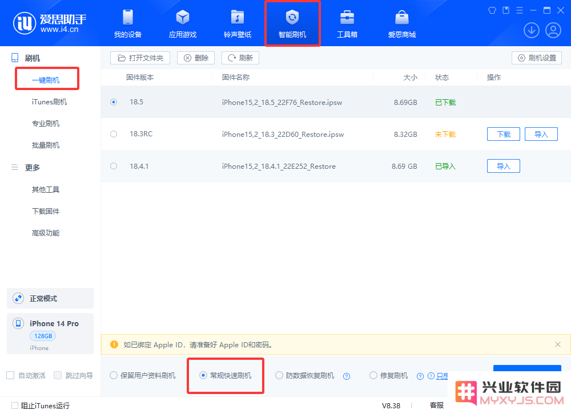571x414 pixels.
Task: Choose 修复刷机 option
Action: [373, 375]
